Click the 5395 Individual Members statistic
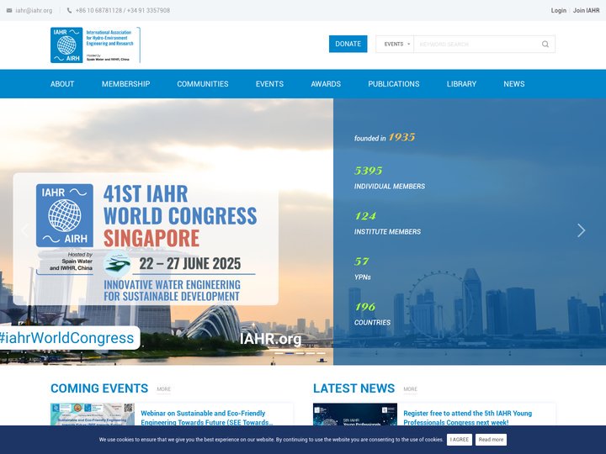606x454 pixels. tap(389, 178)
